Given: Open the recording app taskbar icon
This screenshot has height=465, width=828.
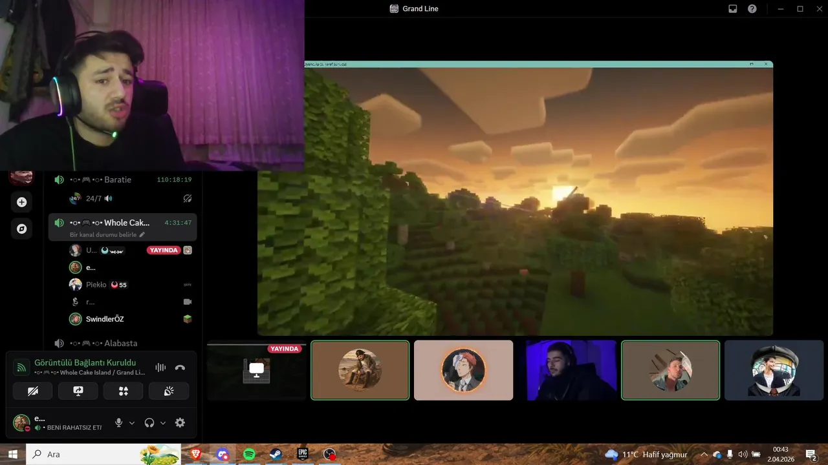Looking at the screenshot, I should click(x=329, y=454).
